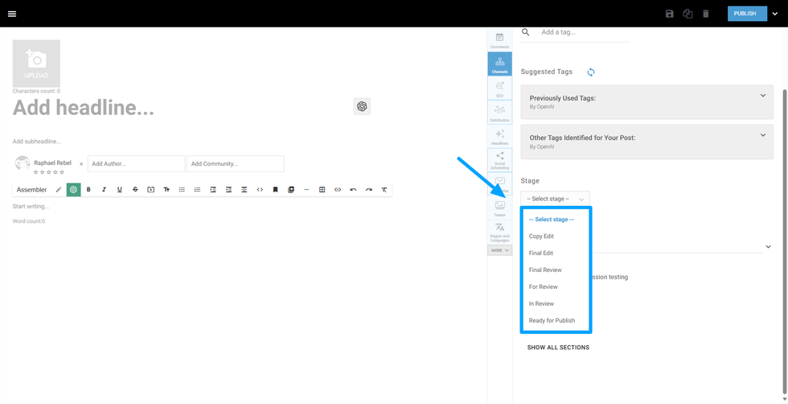This screenshot has height=404, width=788.
Task: Select Copy Edit from the stage list
Action: point(541,237)
